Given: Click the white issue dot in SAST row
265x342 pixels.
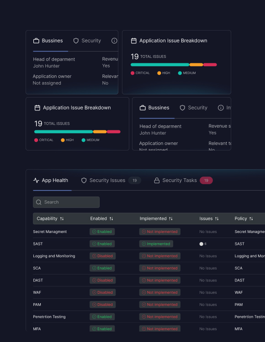Looking at the screenshot, I should pyautogui.click(x=201, y=244).
